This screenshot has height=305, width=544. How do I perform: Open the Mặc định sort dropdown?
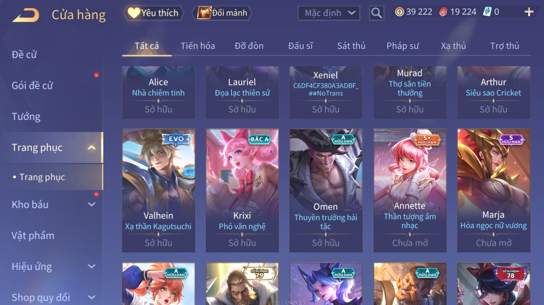pos(329,13)
